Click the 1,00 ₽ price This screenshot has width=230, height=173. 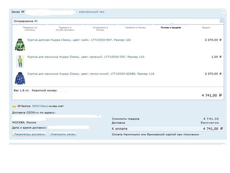[216, 57]
